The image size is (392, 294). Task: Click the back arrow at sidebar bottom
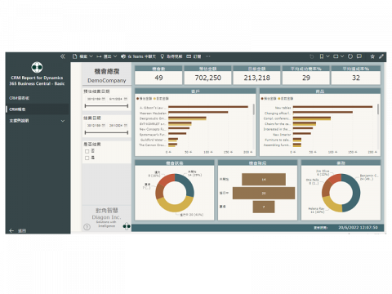click(11, 230)
